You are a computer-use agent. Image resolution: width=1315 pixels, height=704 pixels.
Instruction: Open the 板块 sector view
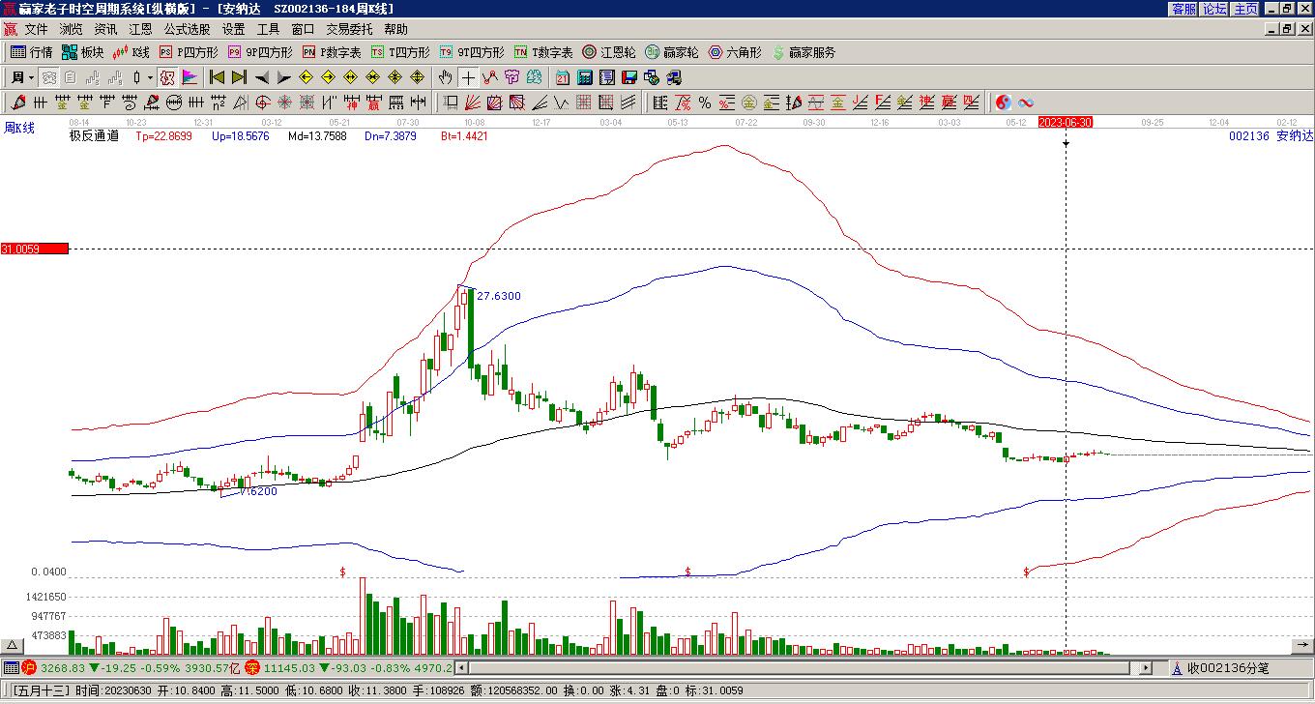[83, 52]
